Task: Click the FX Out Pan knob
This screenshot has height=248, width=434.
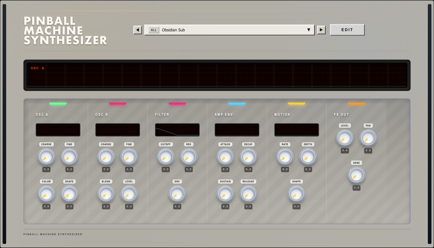Action: pyautogui.click(x=368, y=138)
